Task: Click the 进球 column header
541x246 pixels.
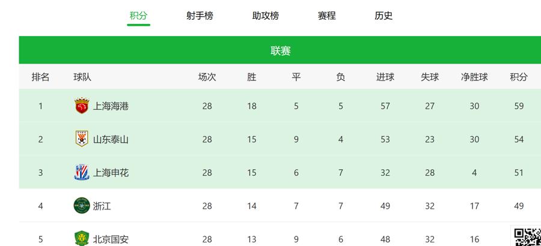Action: [x=385, y=77]
